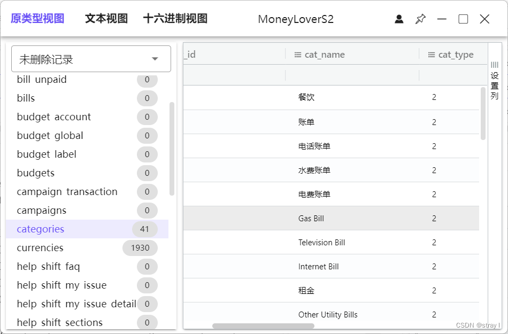The width and height of the screenshot is (508, 334).
Task: Open the cat_type column menu icon
Action: point(432,55)
